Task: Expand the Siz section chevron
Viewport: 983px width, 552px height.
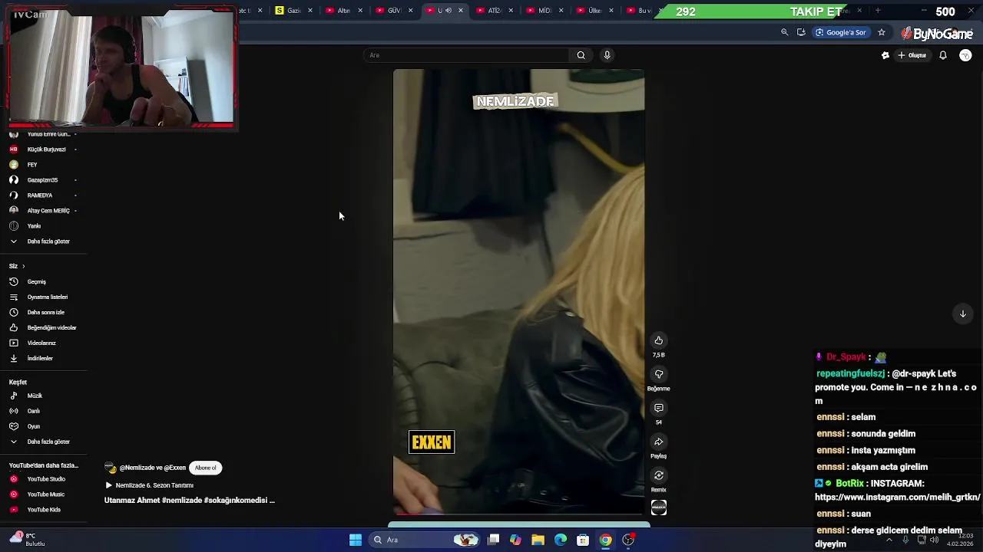Action: 23,266
